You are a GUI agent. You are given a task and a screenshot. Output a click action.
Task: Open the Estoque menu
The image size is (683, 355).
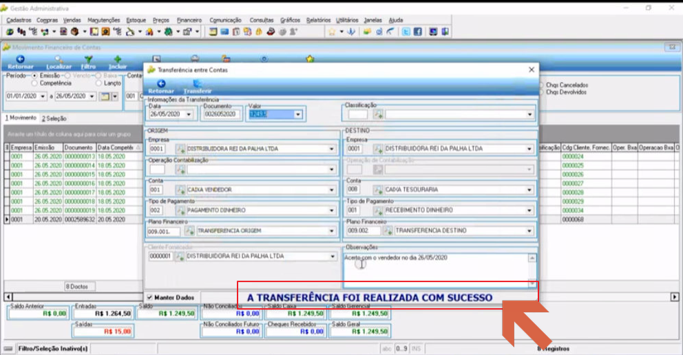pyautogui.click(x=136, y=20)
